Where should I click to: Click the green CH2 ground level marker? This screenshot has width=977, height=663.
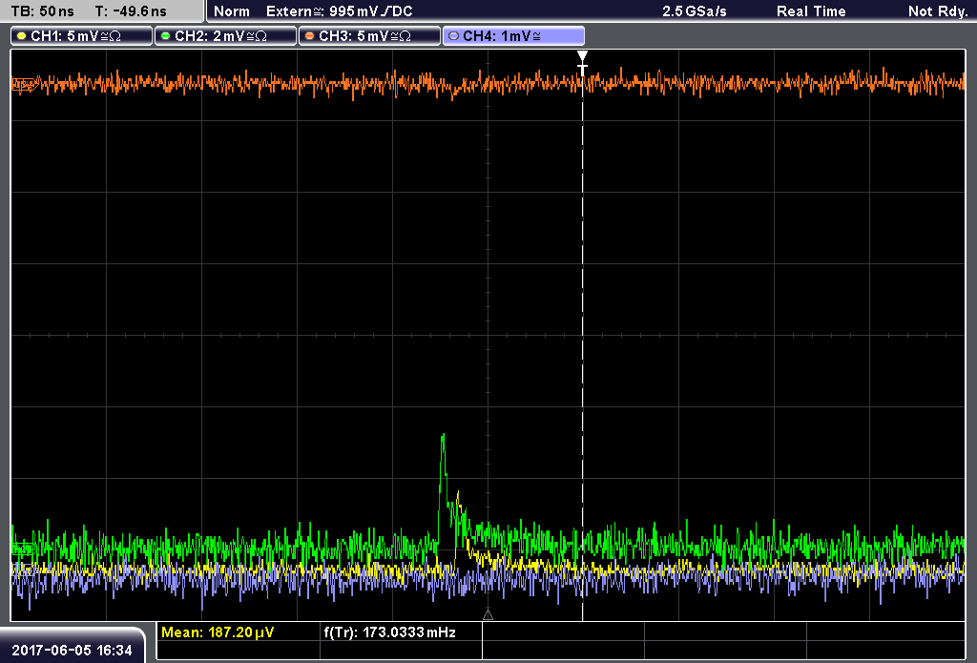[23, 549]
